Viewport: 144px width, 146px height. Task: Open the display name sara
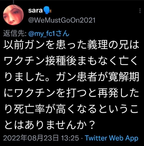point(35,11)
